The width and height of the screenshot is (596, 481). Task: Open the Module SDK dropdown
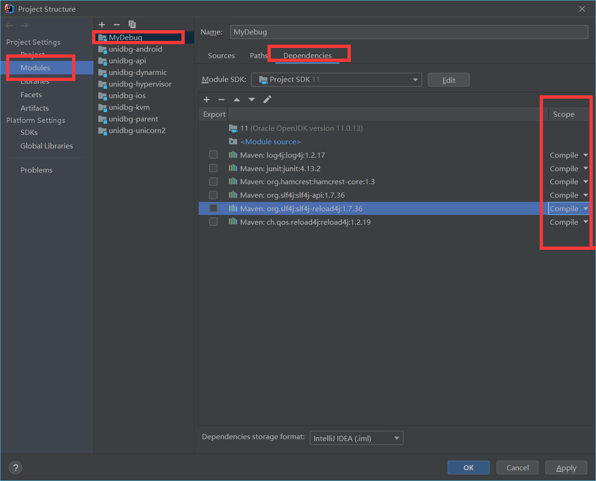(336, 80)
